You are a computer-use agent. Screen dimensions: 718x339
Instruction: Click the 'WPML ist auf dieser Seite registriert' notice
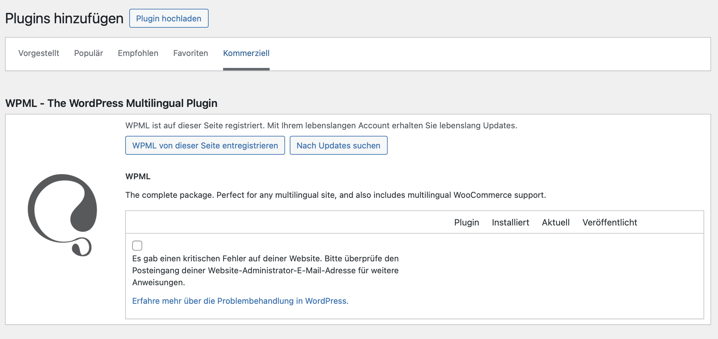[x=321, y=125]
